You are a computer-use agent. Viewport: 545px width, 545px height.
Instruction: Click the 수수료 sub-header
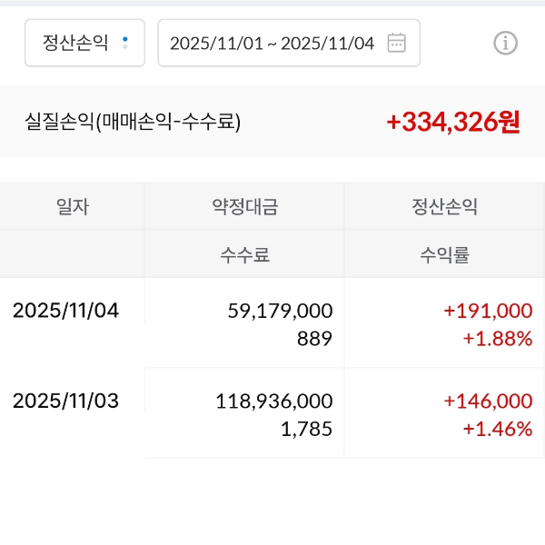pos(244,254)
